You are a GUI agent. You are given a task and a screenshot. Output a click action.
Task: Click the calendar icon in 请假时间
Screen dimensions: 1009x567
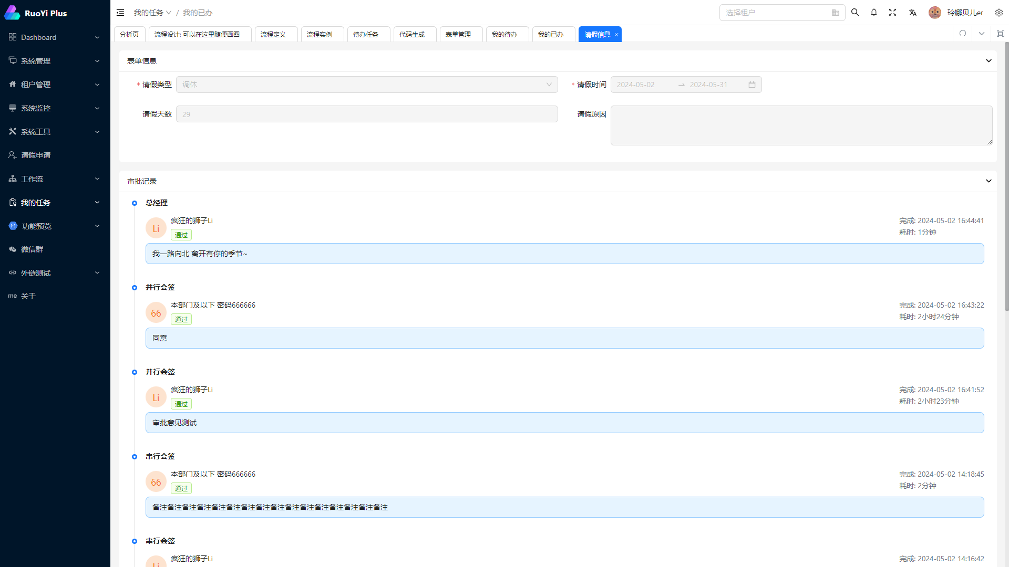point(752,85)
